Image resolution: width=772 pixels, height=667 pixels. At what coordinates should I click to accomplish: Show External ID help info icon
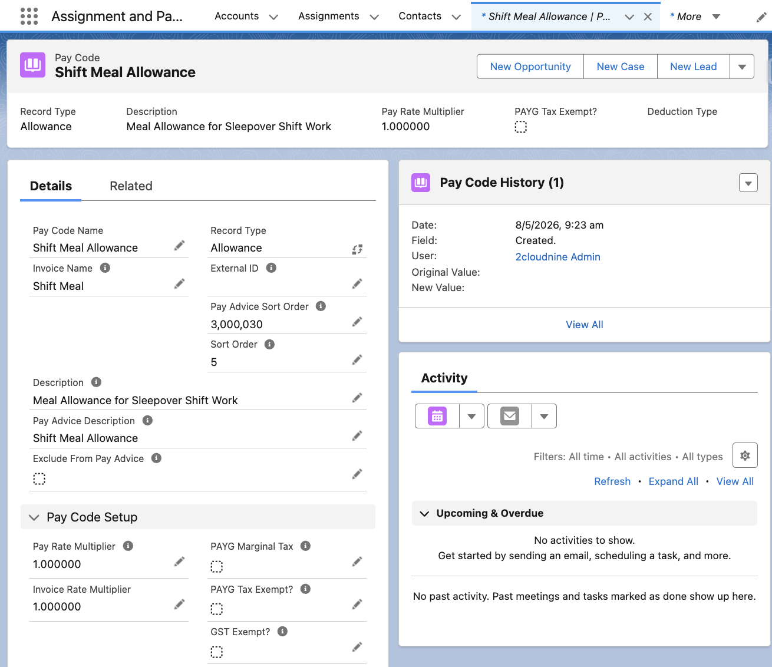(x=271, y=268)
